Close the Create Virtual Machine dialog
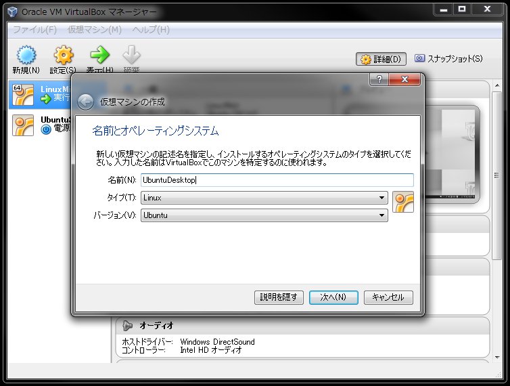The width and height of the screenshot is (510, 386). pyautogui.click(x=404, y=79)
